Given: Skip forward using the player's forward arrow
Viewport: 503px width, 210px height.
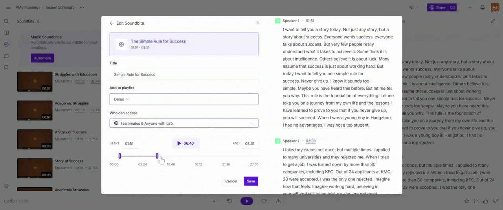Looking at the screenshot, I should click(x=264, y=201).
